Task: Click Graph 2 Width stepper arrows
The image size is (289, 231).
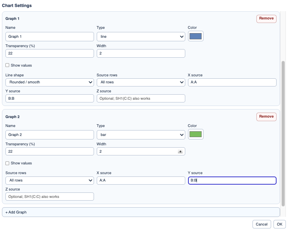Action: point(180,152)
